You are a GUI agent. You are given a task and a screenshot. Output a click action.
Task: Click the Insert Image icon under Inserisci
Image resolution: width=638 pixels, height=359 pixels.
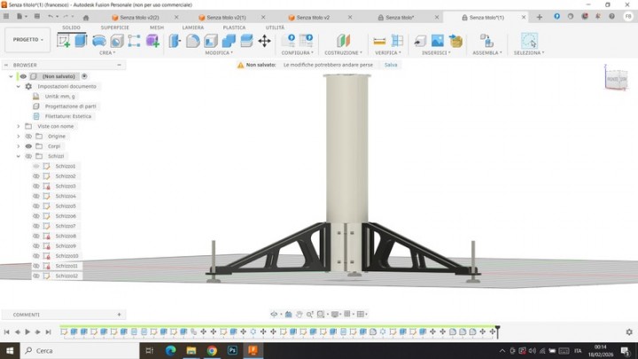(437, 41)
